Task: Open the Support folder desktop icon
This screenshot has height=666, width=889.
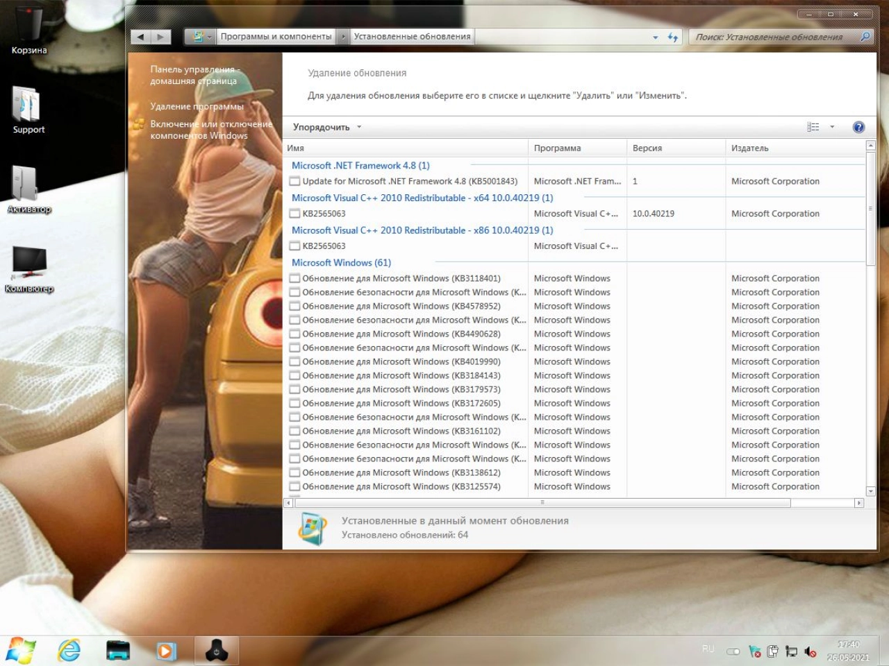Action: tap(28, 109)
